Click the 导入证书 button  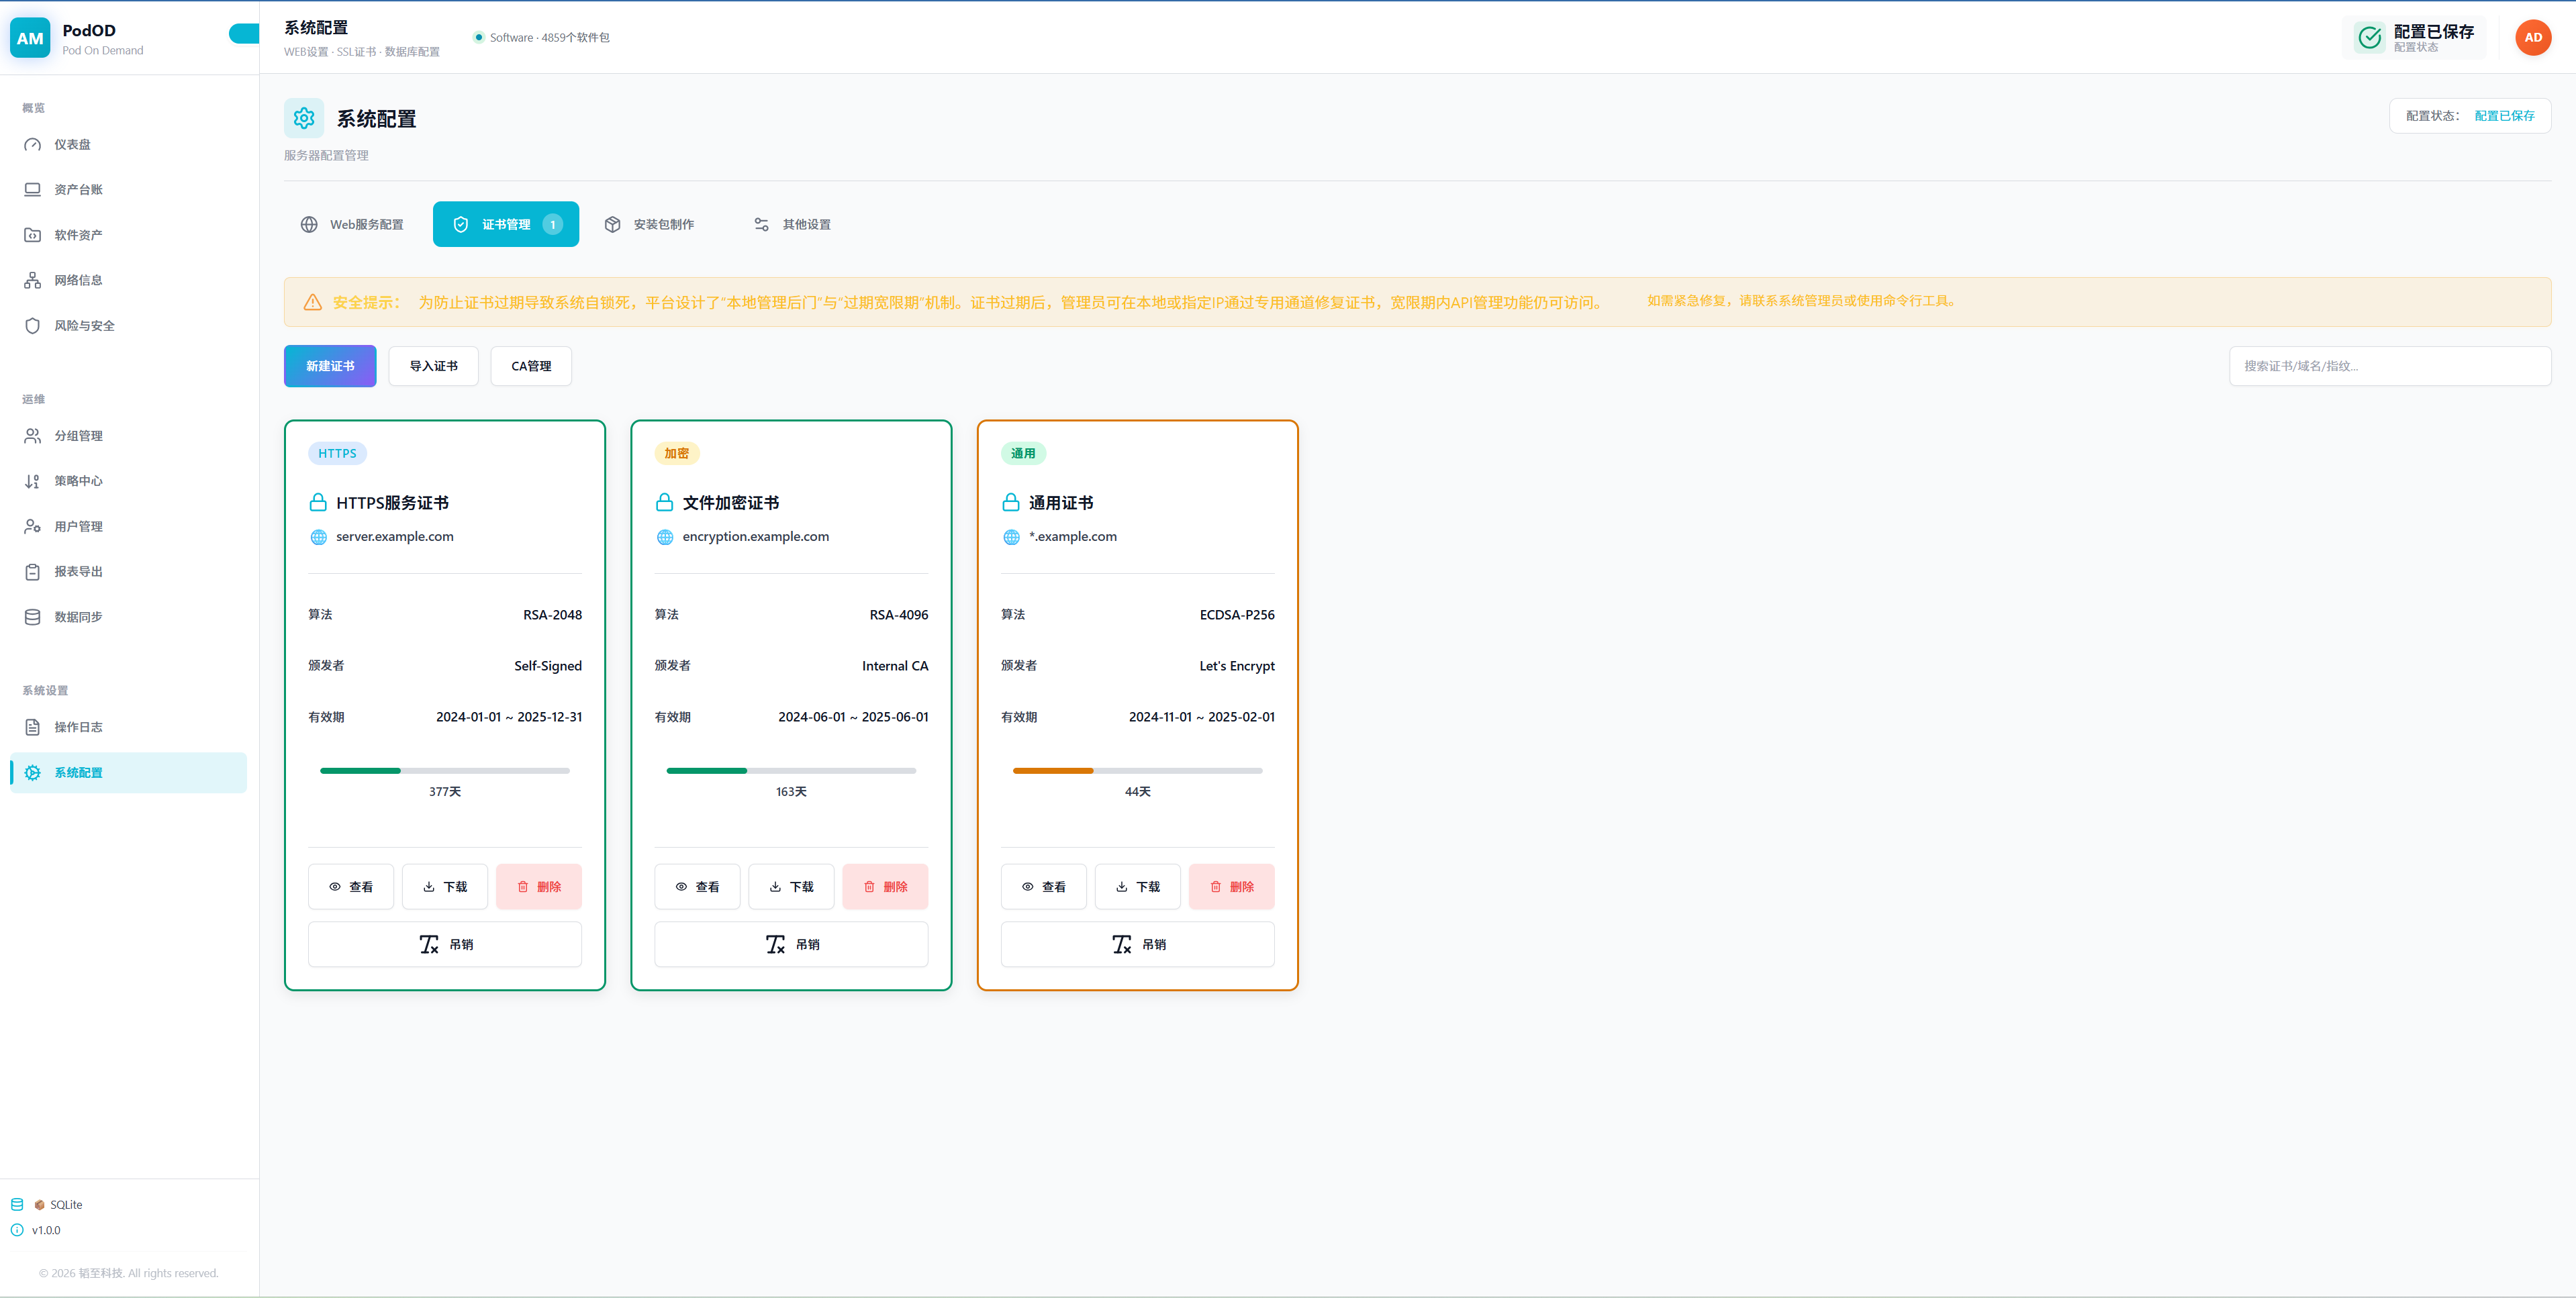(433, 366)
